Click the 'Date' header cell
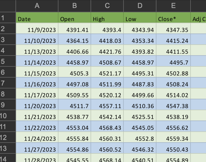Screen dimensions: 206x162 tap(37, 17)
